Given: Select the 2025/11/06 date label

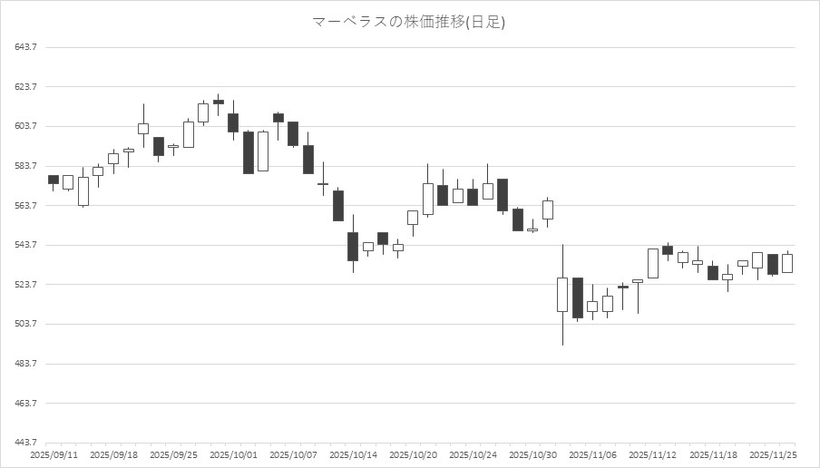Looking at the screenshot, I should [x=591, y=453].
